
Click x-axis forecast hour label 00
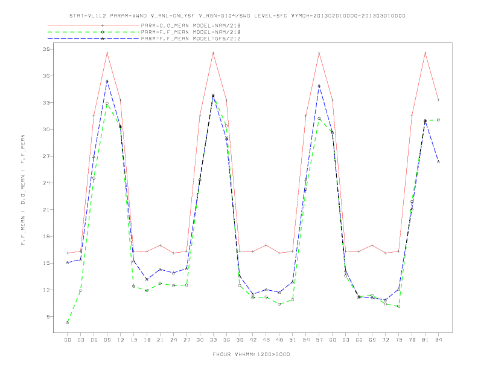pos(68,340)
